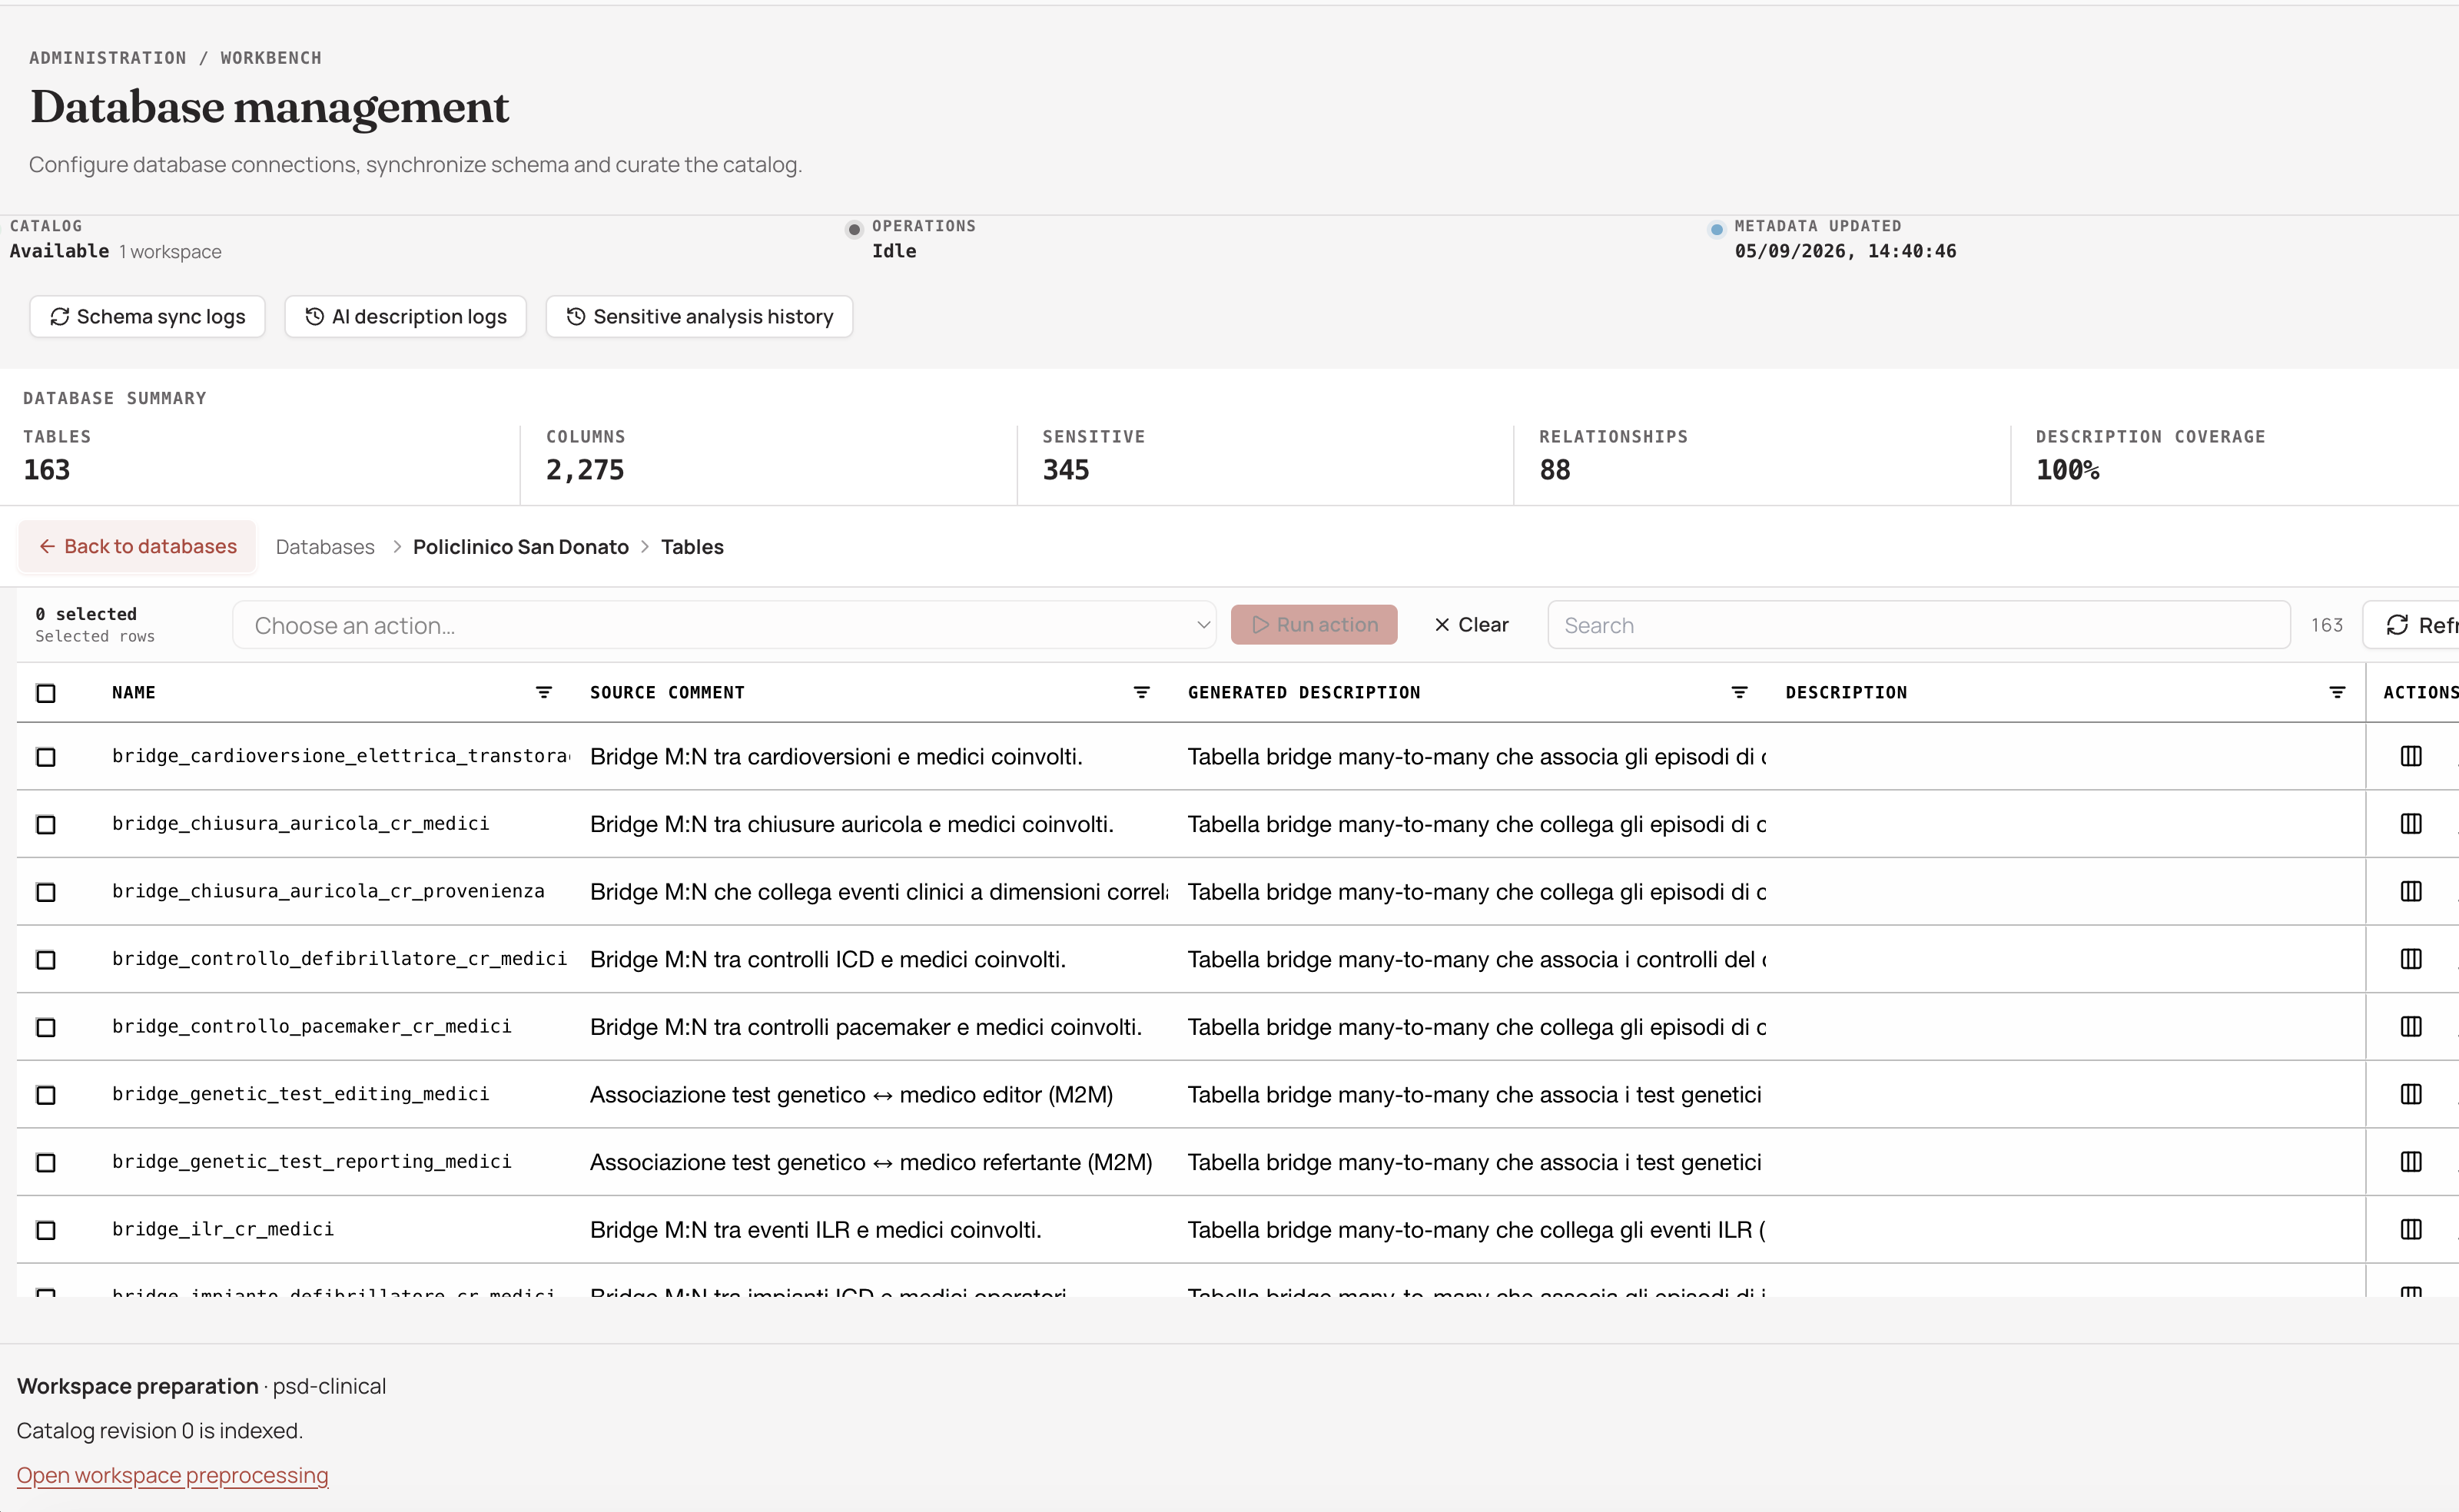Viewport: 2459px width, 1512px height.
Task: Click the Policlinico San Donato breadcrumb
Action: coord(521,547)
